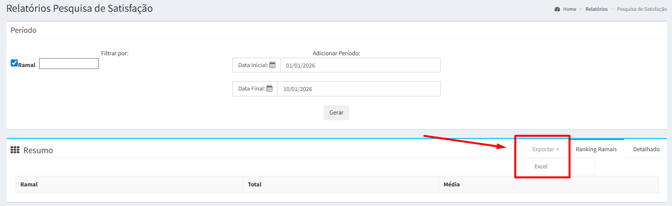Screen dimensions: 672x206
Task: Uncheck the Ramal filter checkbox
Action: [14, 63]
